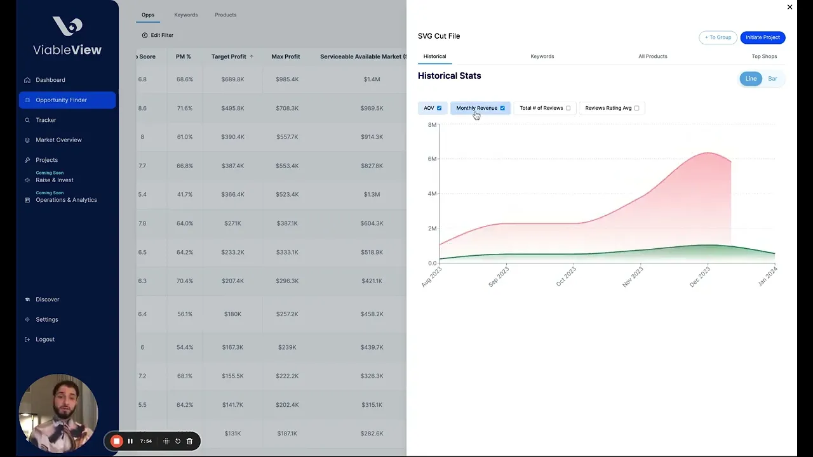Delete the recording via the trash icon
The image size is (813, 457).
click(x=189, y=441)
